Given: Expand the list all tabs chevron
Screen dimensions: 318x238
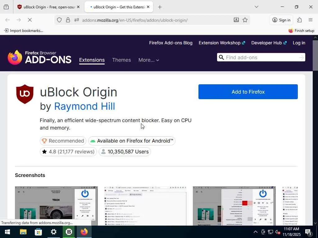Looking at the screenshot, I should point(257,7).
